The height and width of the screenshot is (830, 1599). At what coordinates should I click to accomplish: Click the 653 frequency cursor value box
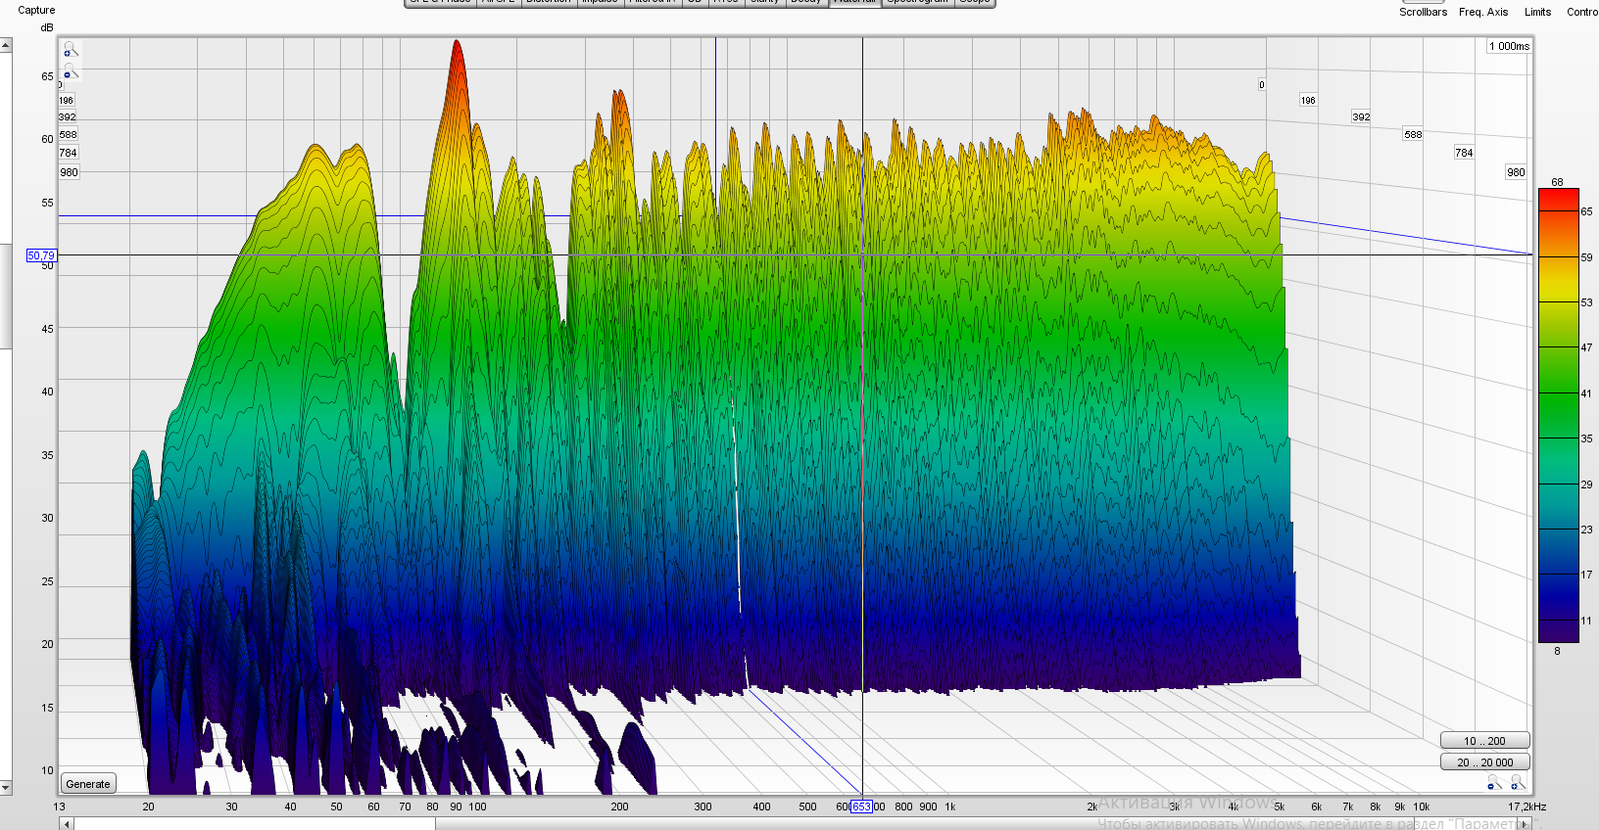pos(861,807)
